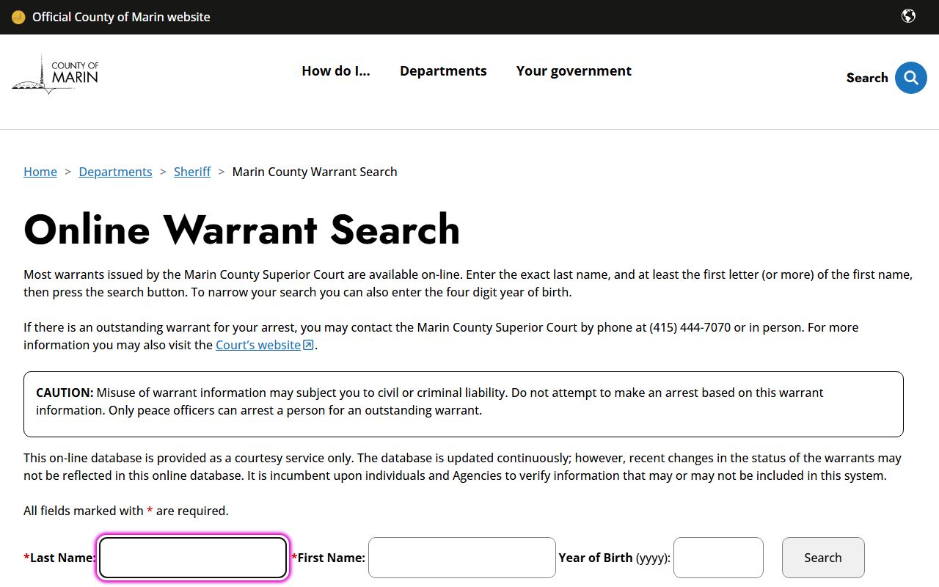Click the First Name label

[x=328, y=558]
